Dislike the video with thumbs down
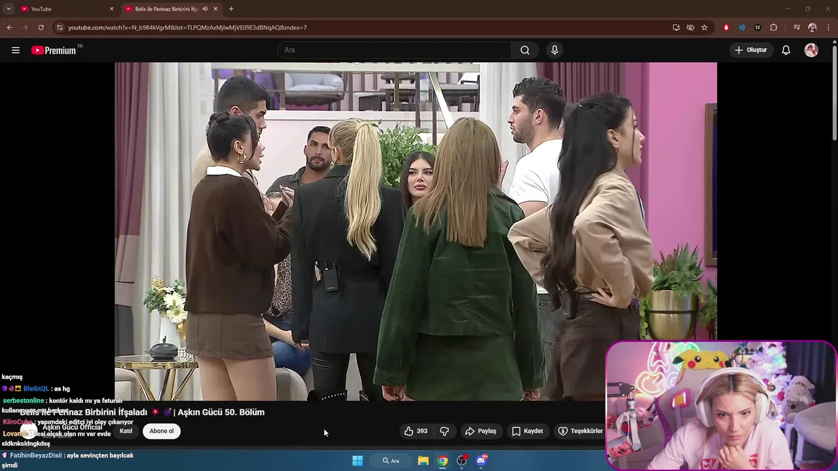 pyautogui.click(x=445, y=431)
